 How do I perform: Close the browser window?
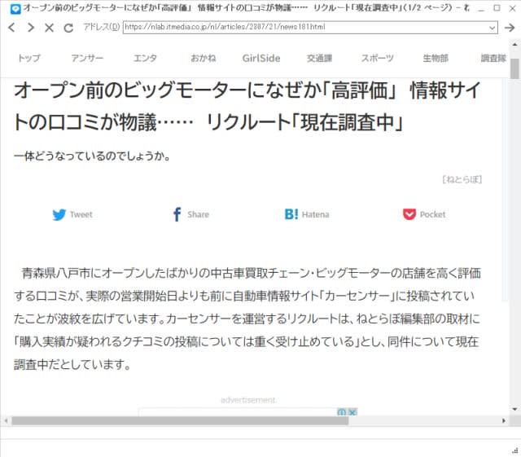pos(513,9)
